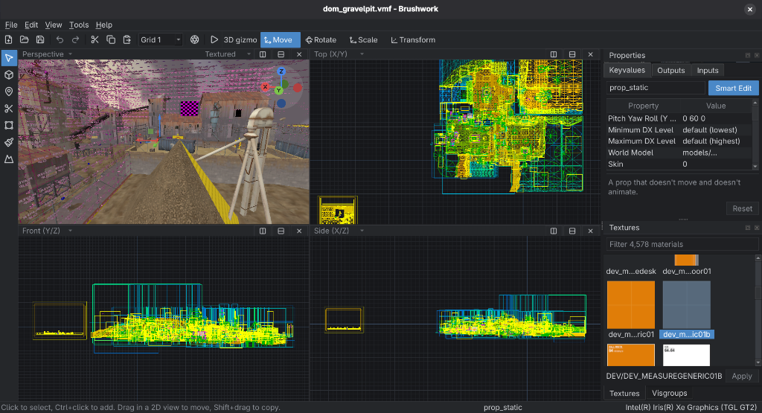Open the View menu
The height and width of the screenshot is (413, 762).
[54, 25]
